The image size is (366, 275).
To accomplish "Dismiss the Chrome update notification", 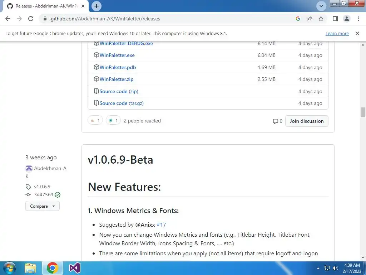I will coord(357,33).
